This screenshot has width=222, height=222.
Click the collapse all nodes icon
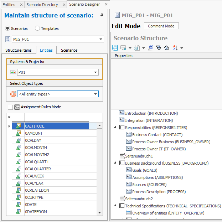166,48
